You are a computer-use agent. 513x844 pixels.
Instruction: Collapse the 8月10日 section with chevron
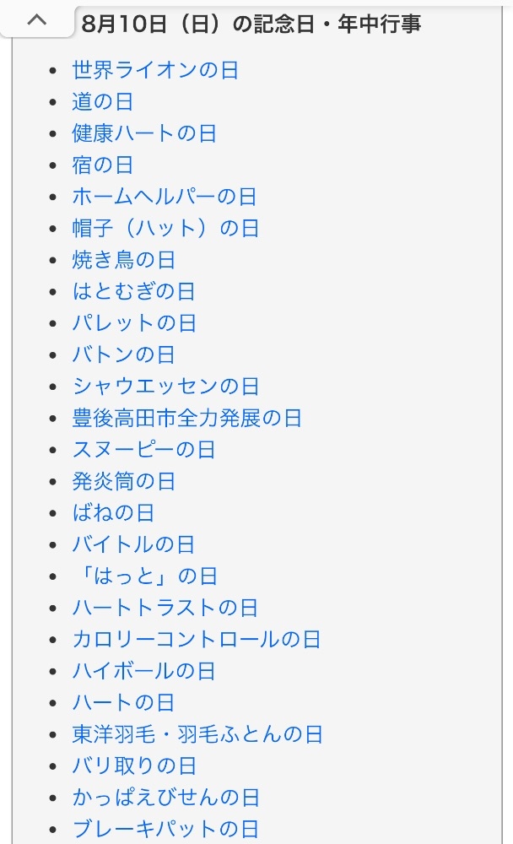tap(36, 20)
